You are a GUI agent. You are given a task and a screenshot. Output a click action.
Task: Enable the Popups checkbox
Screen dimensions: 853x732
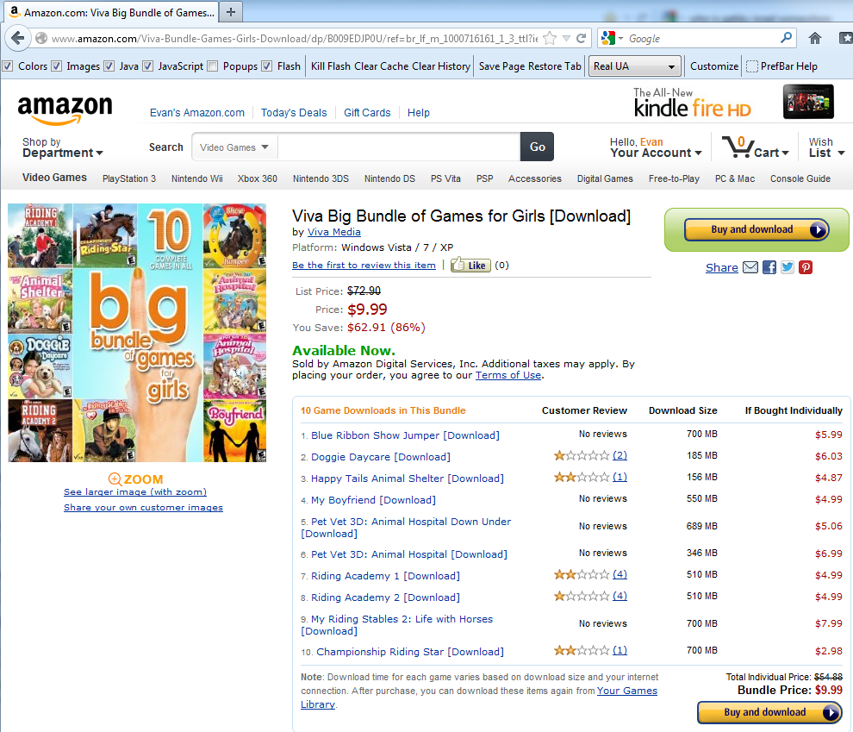coord(213,66)
